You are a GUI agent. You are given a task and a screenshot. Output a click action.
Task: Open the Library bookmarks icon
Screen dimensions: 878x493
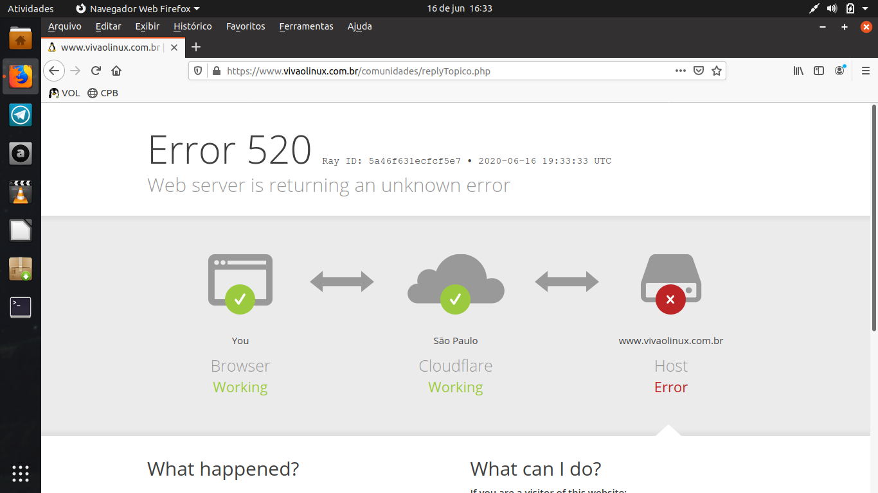[x=798, y=71]
